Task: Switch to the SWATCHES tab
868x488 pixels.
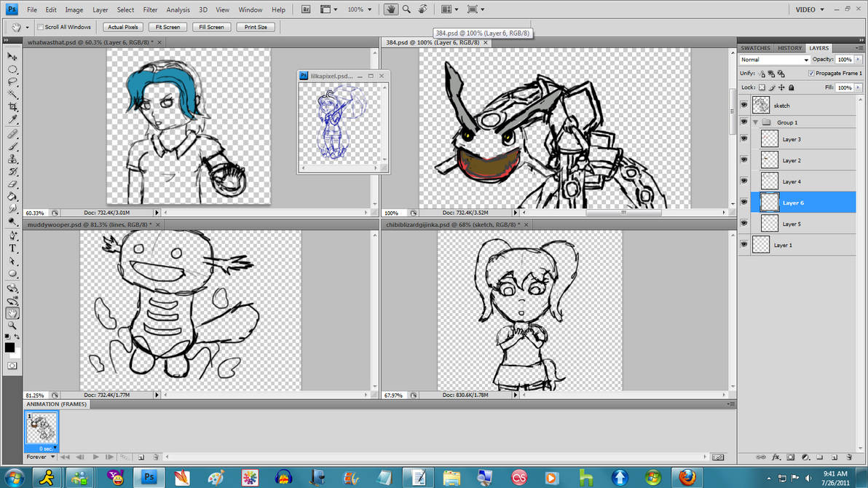Action: coord(755,48)
